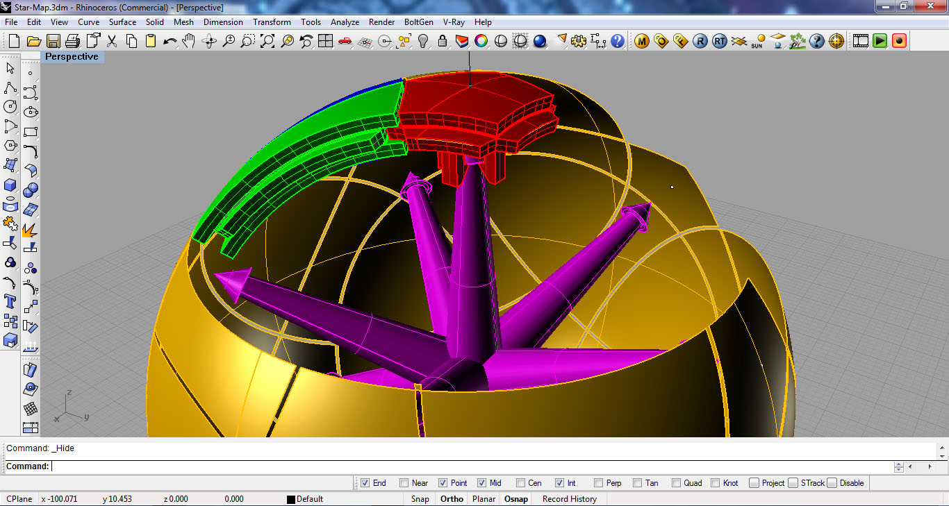
Task: Open a file with the folder icon
Action: tap(33, 42)
